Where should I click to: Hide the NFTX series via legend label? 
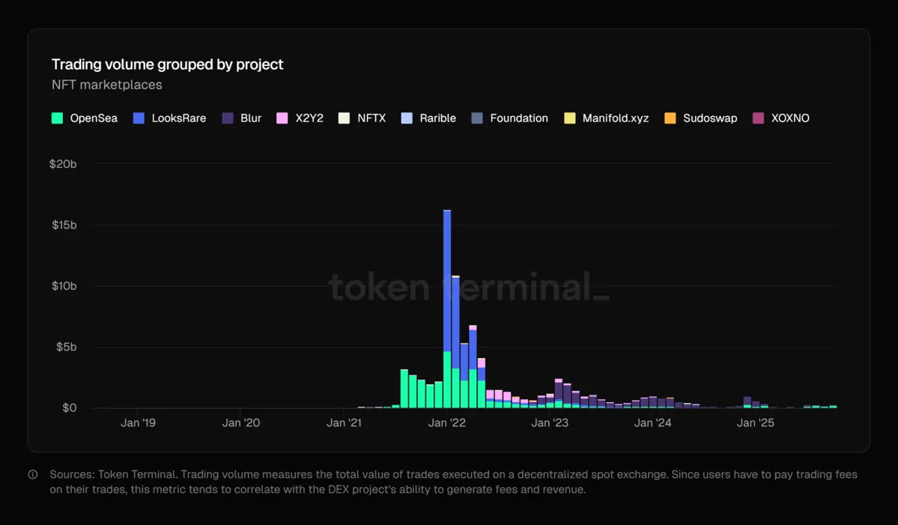pos(371,118)
